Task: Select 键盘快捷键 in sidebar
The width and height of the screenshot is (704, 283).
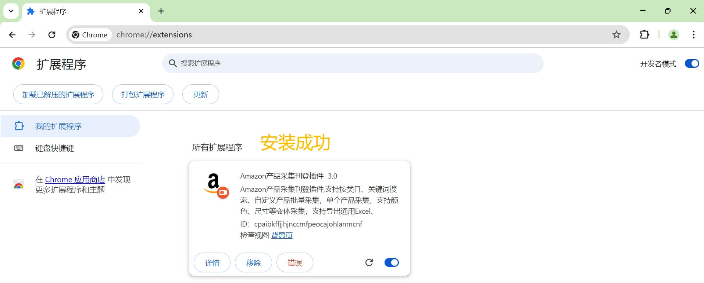Action: coord(54,148)
